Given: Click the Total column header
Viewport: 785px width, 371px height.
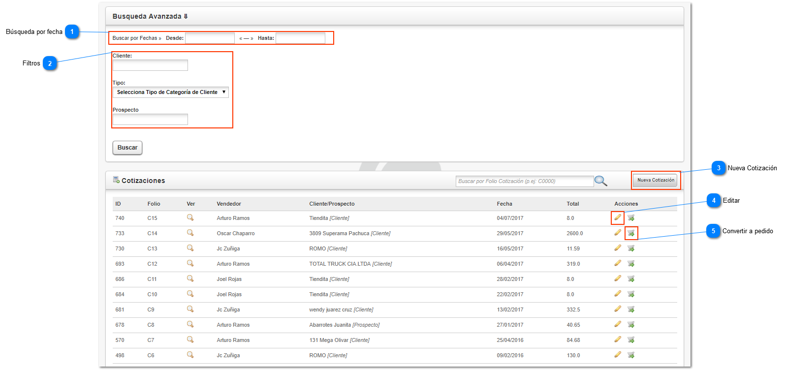Looking at the screenshot, I should click(x=573, y=204).
